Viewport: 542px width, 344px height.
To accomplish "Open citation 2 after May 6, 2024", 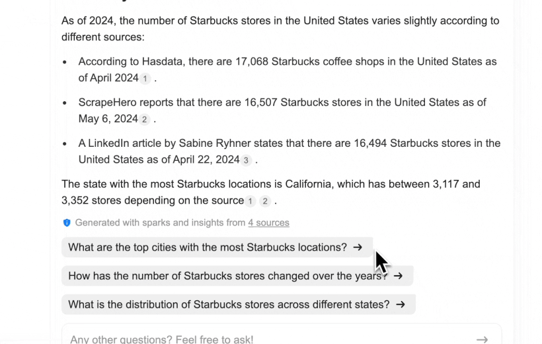I will [145, 120].
